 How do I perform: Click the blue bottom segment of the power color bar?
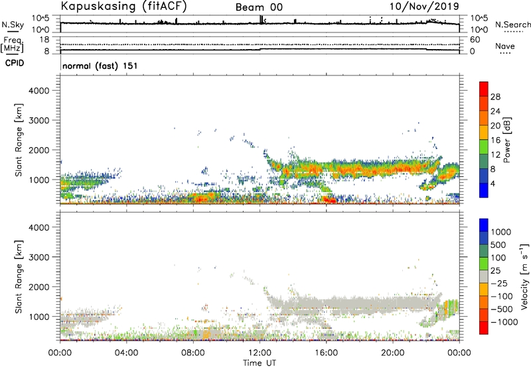coord(484,190)
